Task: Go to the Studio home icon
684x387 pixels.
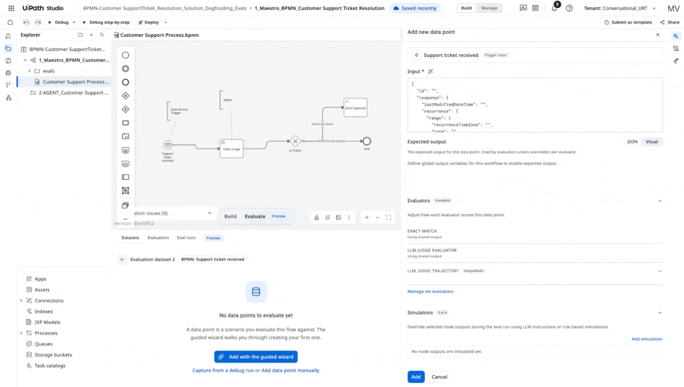Action: pos(10,22)
